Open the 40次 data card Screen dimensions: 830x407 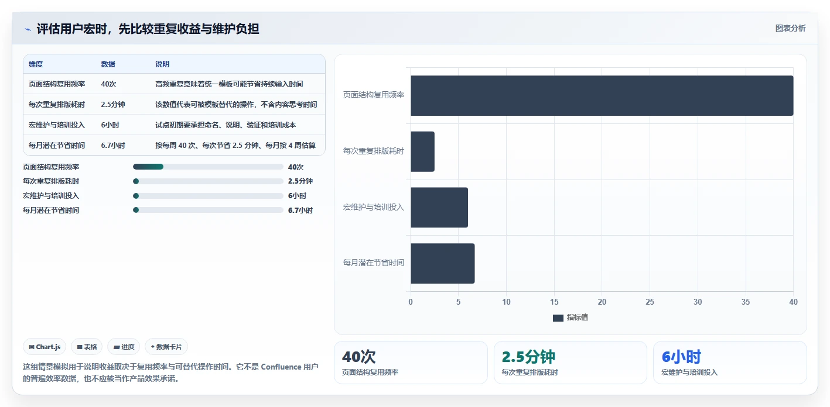pos(411,363)
